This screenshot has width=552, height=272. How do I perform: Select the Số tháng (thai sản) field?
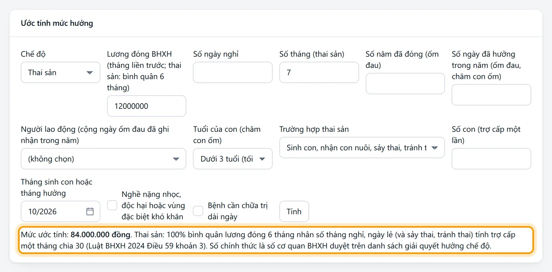coord(319,72)
